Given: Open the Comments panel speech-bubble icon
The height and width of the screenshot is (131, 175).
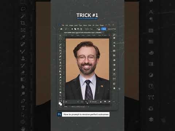Looking at the screenshot, I should [114, 38].
